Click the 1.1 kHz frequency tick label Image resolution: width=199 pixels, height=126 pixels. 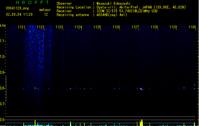(x=3, y=41)
